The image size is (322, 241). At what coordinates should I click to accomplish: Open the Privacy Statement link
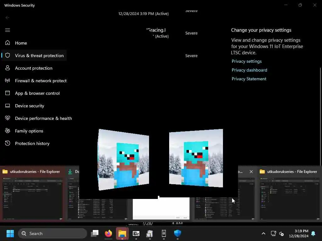[x=249, y=79]
